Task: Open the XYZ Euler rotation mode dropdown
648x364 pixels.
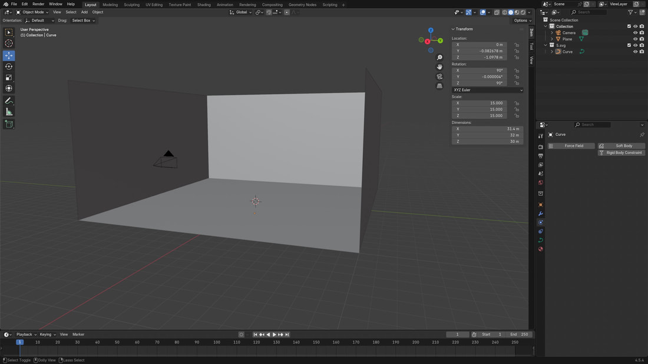Action: pyautogui.click(x=487, y=90)
